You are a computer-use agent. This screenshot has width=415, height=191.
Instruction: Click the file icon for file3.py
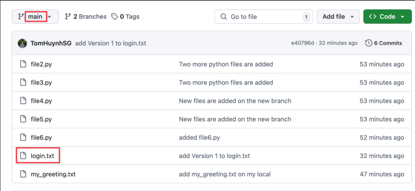tap(23, 82)
